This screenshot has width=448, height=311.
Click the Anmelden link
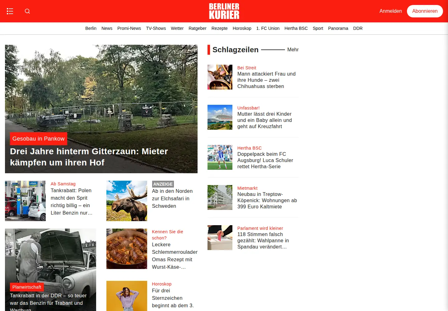(390, 11)
